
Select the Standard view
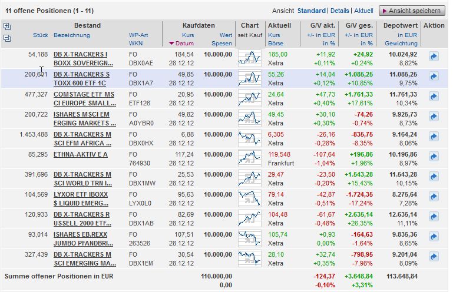point(311,11)
